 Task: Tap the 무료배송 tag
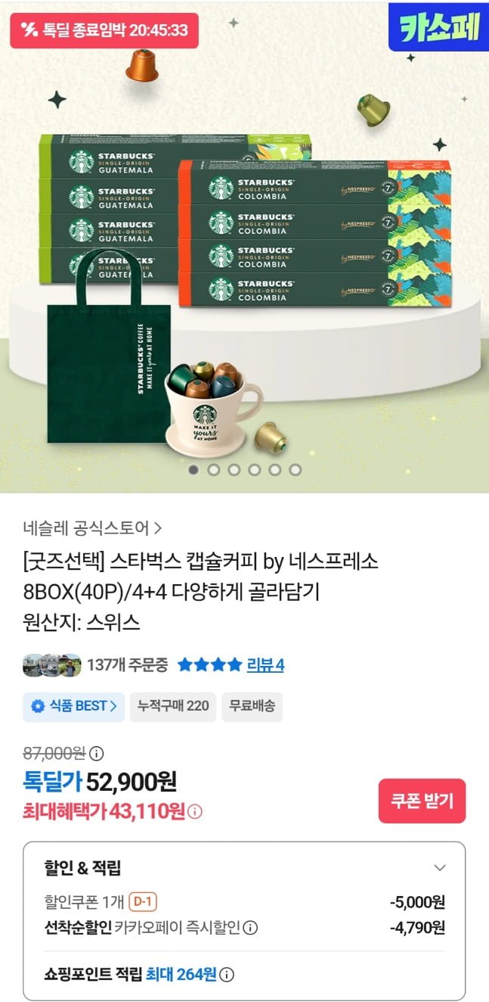(x=252, y=707)
